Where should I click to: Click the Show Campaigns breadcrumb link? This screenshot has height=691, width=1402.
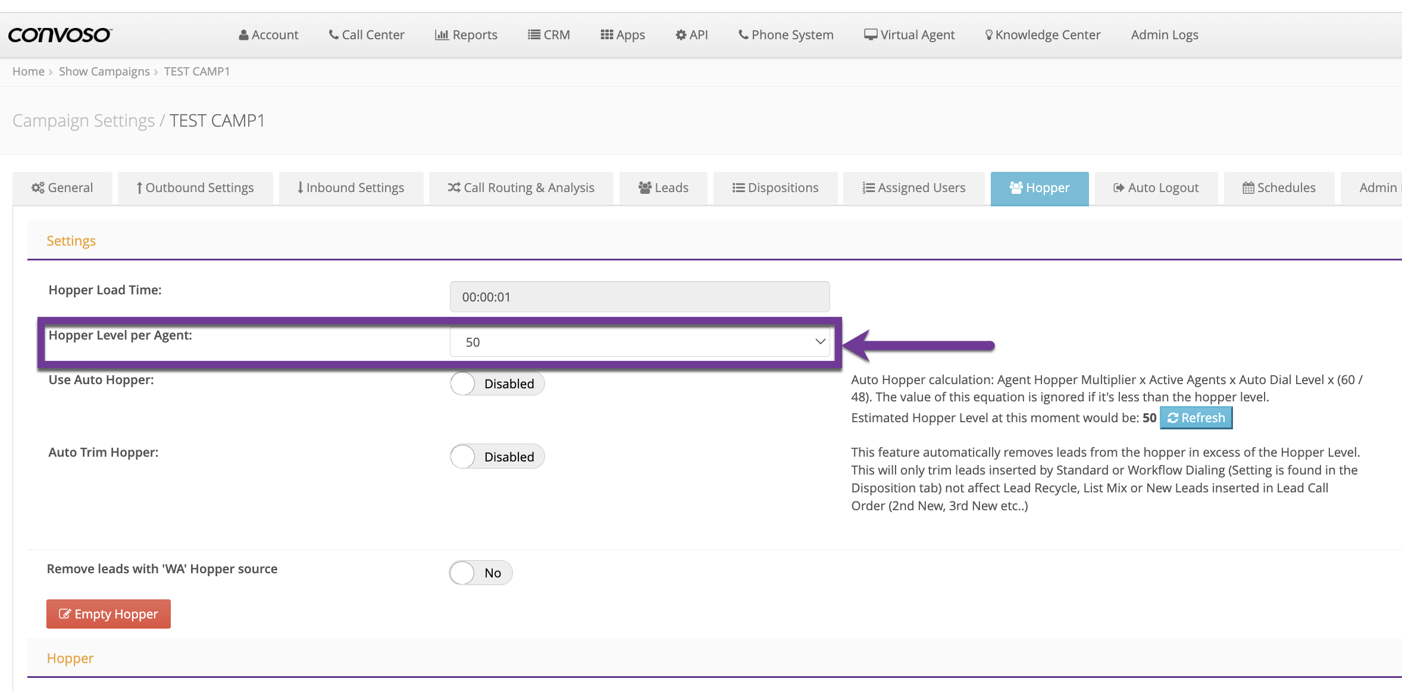(104, 71)
